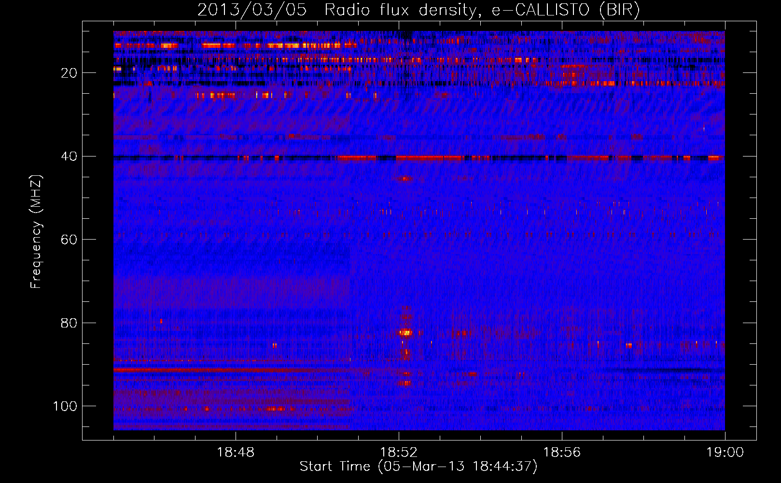Viewport: 781px width, 483px height.
Task: Select the "Frequency (MHZ)" y-axis label
Action: point(36,231)
